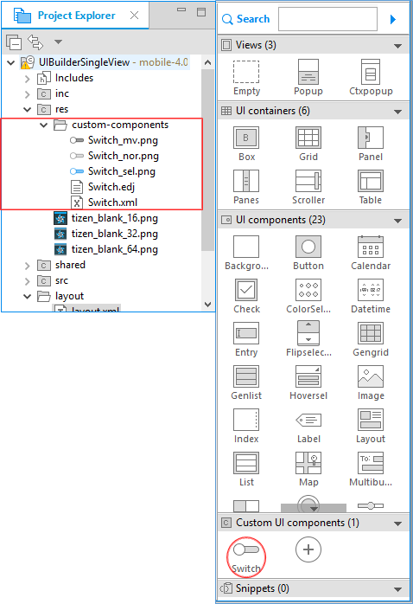This screenshot has height=604, width=413.
Task: Select the custom Switch component
Action: 246,557
